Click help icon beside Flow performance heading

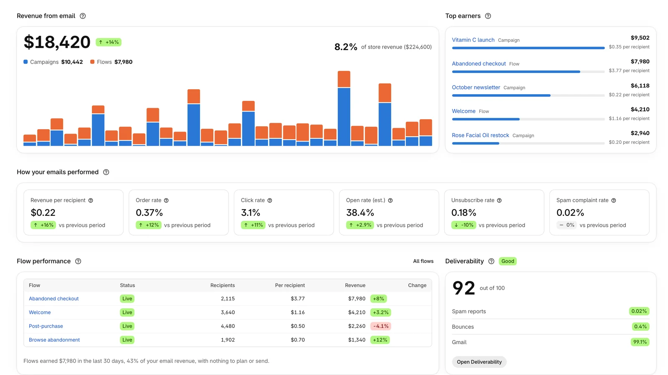pyautogui.click(x=78, y=261)
